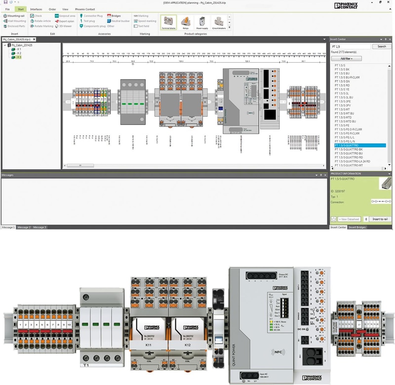This screenshot has height=385, width=395.
Task: Click View Datasheet button
Action: point(350,219)
